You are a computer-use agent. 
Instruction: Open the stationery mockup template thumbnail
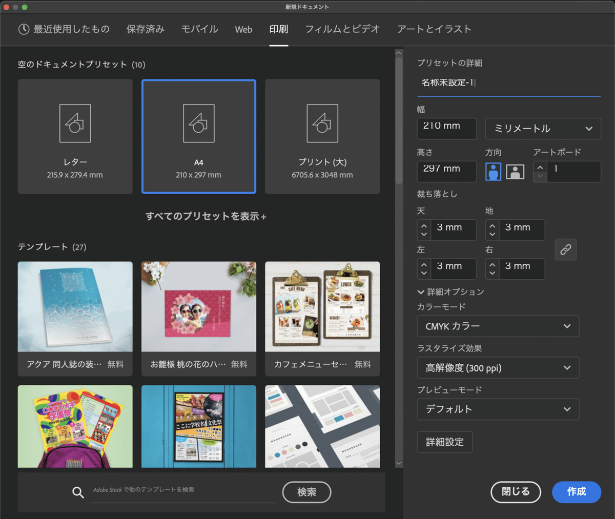(x=322, y=426)
